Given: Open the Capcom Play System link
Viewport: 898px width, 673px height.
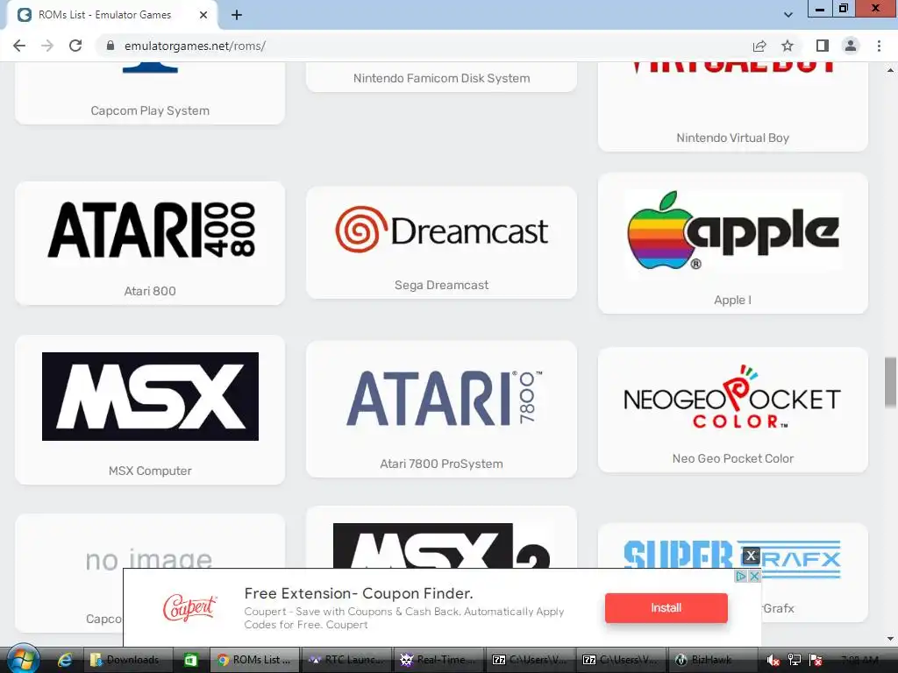Looking at the screenshot, I should [x=150, y=110].
